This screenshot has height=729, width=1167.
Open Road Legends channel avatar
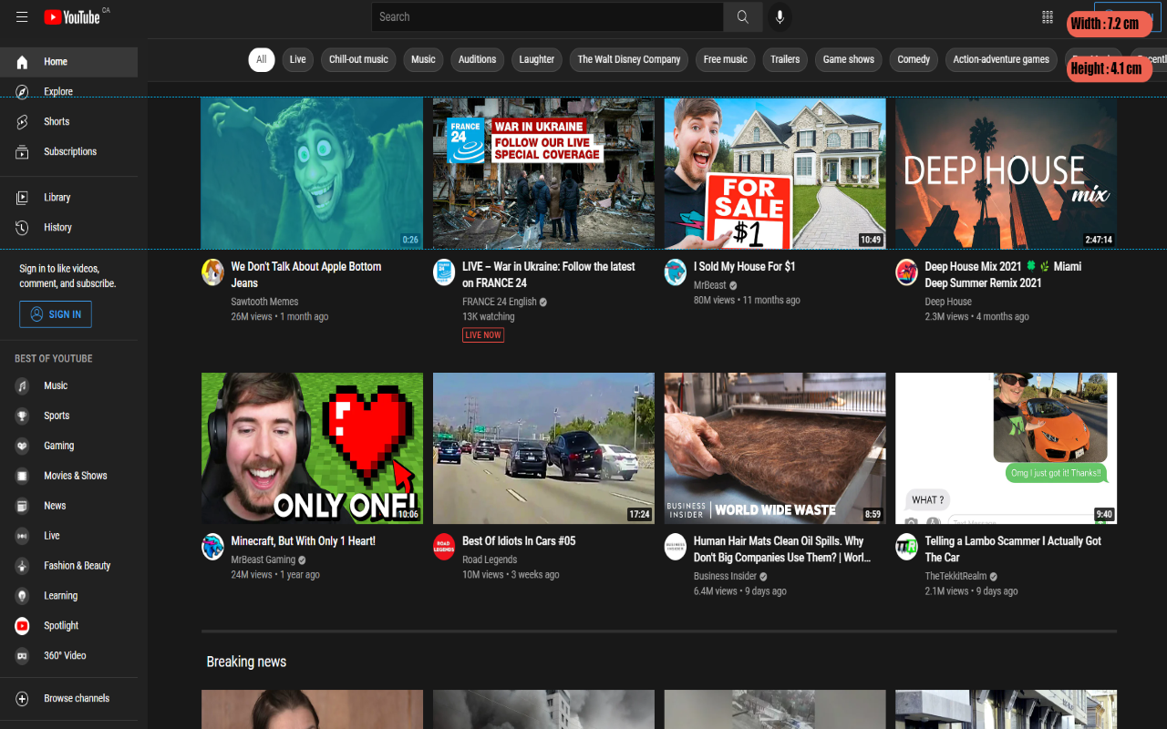coord(444,546)
